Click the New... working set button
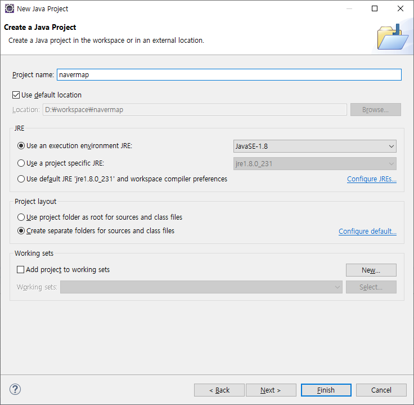 (x=371, y=270)
